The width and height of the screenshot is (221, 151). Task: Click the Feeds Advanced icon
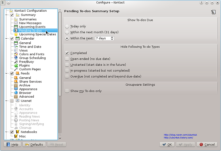point(16,97)
